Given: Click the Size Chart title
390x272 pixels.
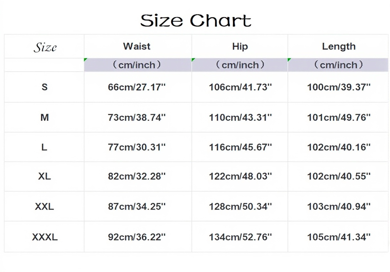Looking at the screenshot, I should pyautogui.click(x=195, y=21).
